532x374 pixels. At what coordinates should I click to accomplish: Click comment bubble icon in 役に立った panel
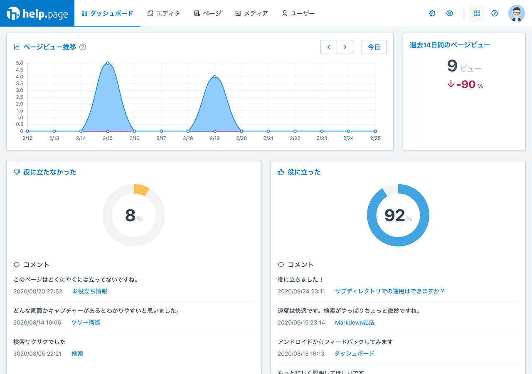tap(281, 265)
